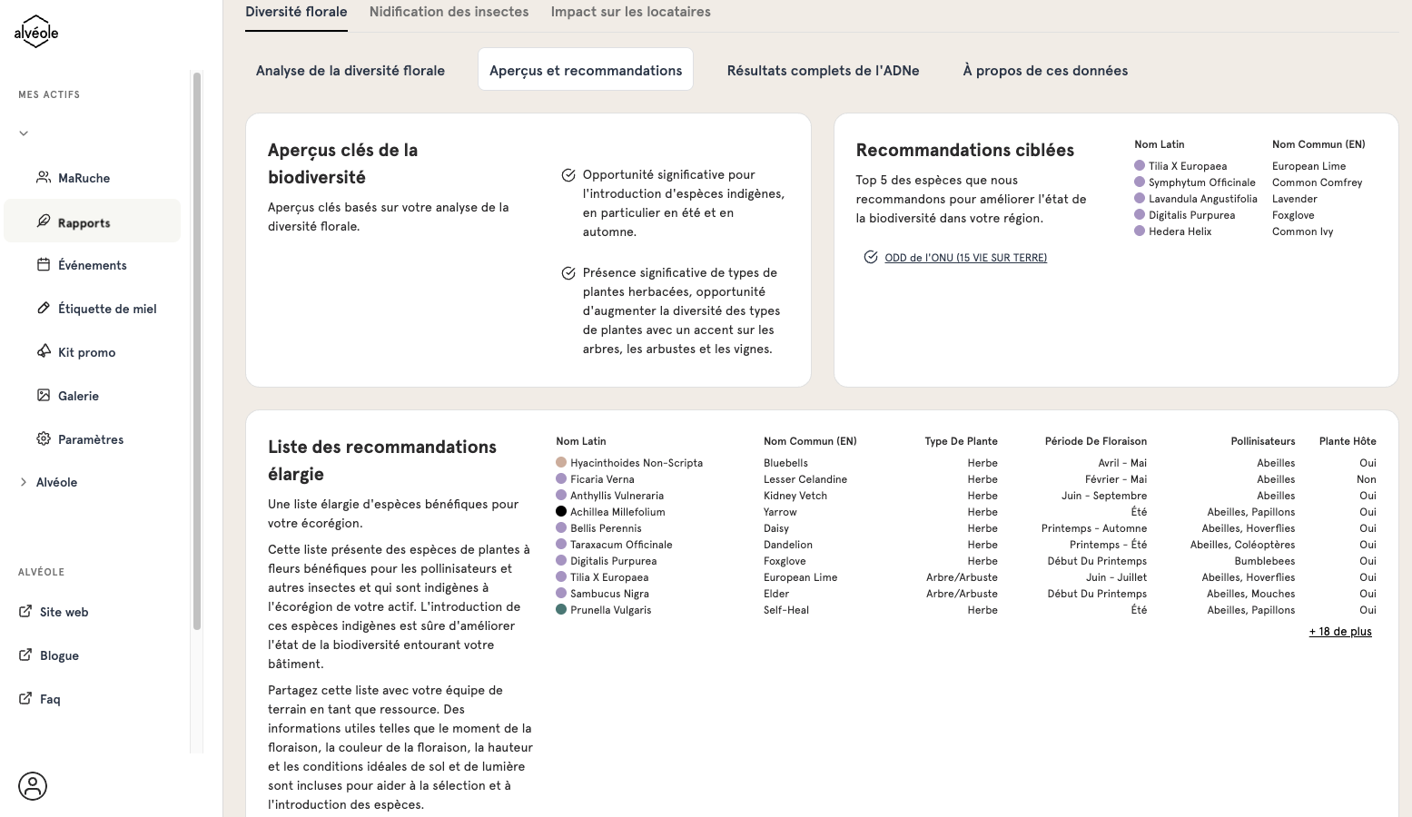Click Lavandula Angustifolia in top 5 list
1412x817 pixels.
coord(1203,199)
